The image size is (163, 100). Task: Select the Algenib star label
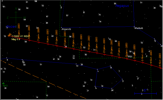(66, 29)
